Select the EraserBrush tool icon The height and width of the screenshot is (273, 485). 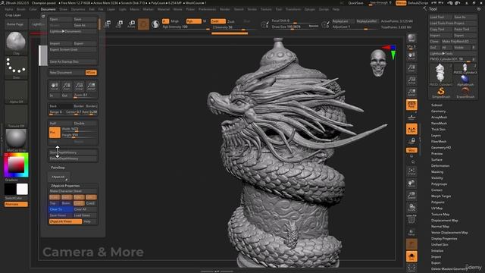pos(465,93)
